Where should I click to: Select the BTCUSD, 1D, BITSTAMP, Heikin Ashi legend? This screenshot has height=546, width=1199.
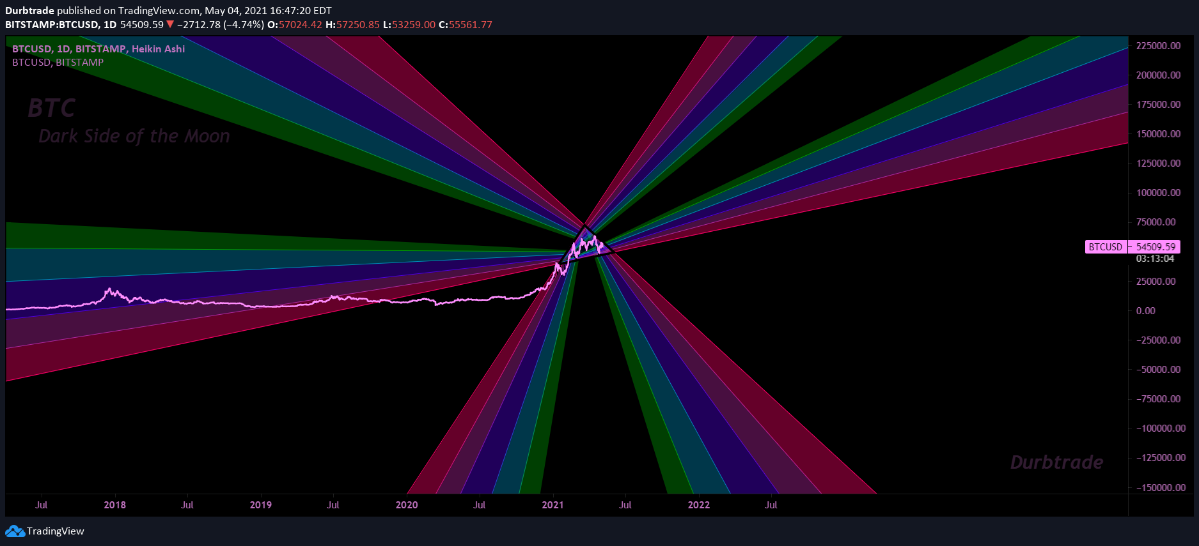(98, 49)
